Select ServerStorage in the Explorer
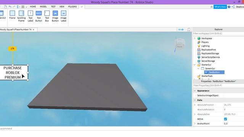Image resolution: width=244 pixels, height=137 pixels. 208,61
